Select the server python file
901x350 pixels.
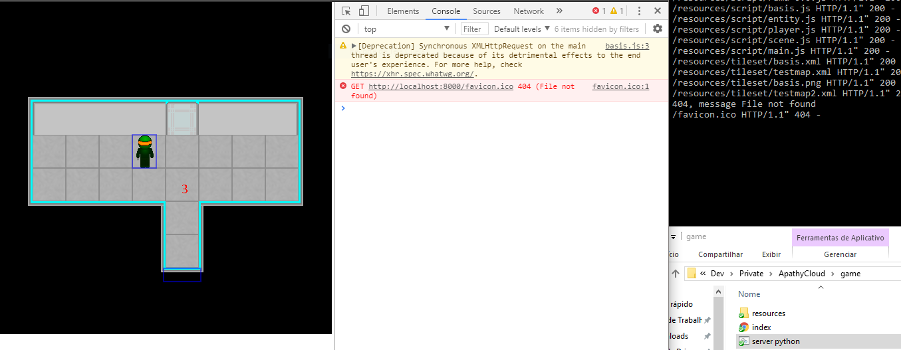pos(775,341)
